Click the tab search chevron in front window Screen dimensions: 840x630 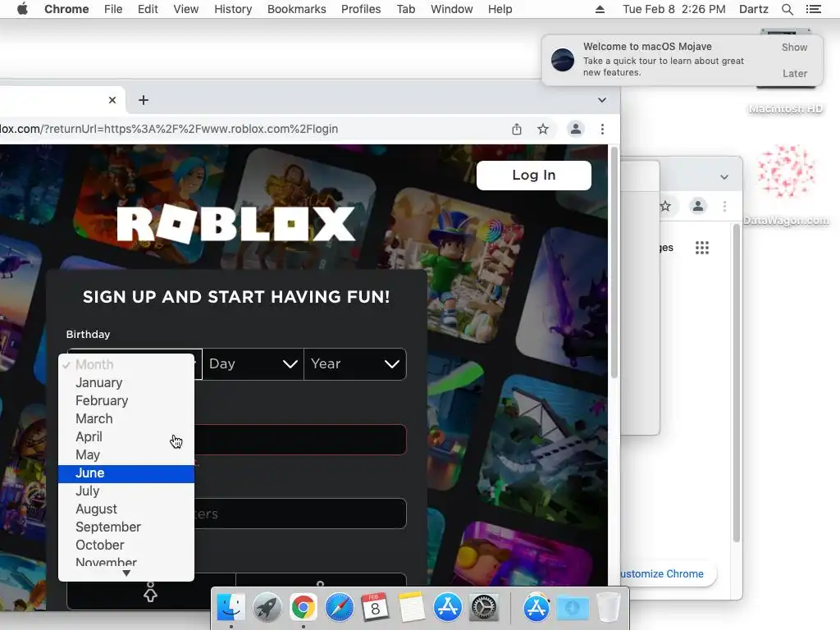(602, 100)
